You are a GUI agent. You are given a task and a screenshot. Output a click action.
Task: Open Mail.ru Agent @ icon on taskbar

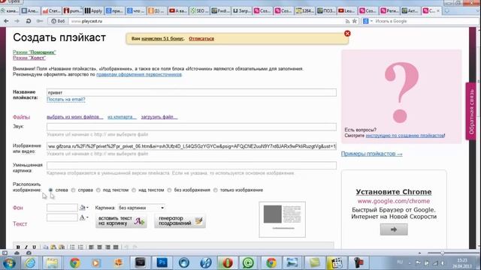(248, 263)
